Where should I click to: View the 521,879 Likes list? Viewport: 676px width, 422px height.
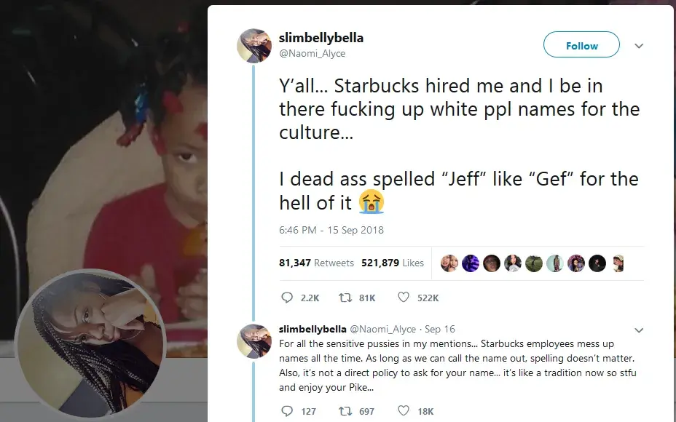coord(393,263)
